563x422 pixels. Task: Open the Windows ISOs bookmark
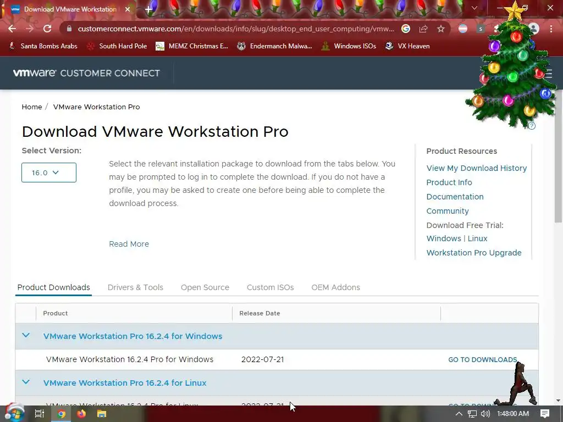pyautogui.click(x=349, y=46)
